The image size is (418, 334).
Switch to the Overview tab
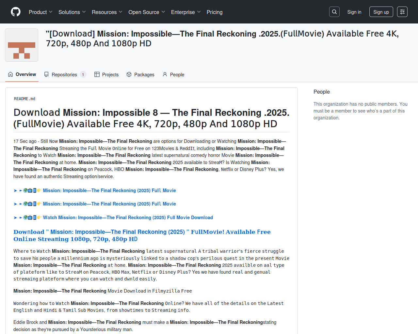pyautogui.click(x=22, y=74)
